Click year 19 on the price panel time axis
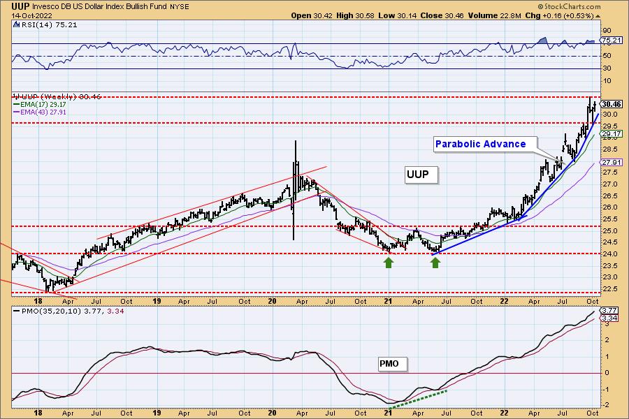The width and height of the screenshot is (629, 419). 157,301
